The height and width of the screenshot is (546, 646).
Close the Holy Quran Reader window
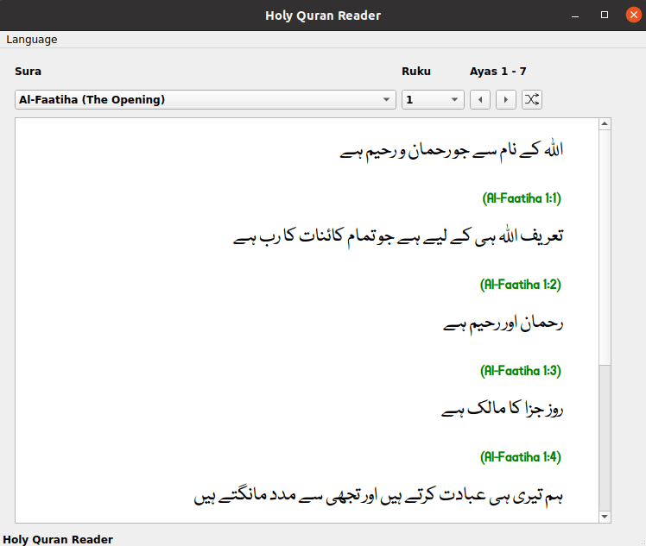pyautogui.click(x=634, y=16)
